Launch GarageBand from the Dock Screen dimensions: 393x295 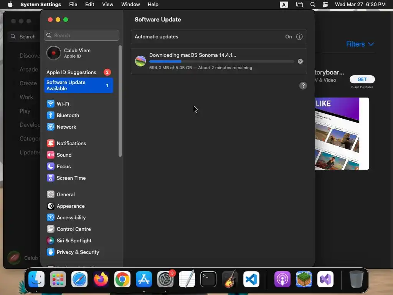click(230, 279)
